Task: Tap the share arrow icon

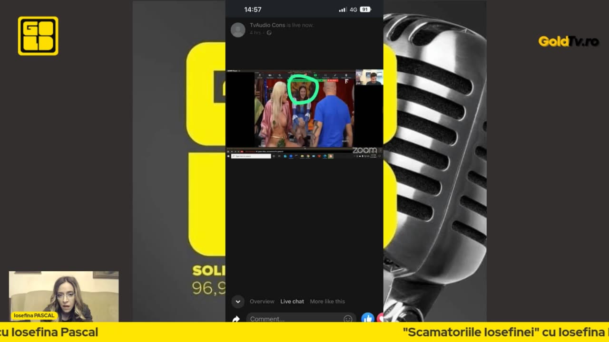Action: click(236, 319)
